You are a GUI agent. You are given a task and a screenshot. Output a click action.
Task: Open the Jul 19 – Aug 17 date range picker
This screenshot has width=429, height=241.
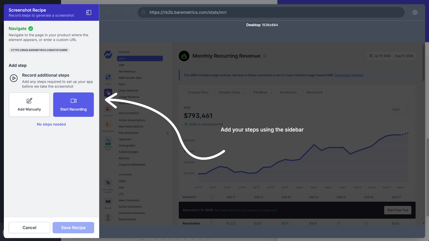[391, 56]
